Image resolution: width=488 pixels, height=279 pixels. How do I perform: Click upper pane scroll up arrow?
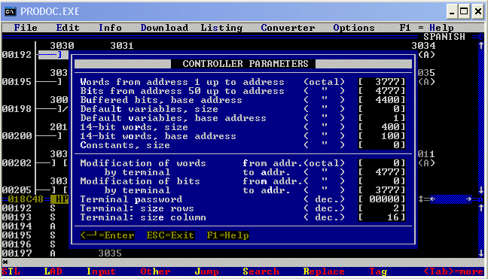click(x=480, y=46)
